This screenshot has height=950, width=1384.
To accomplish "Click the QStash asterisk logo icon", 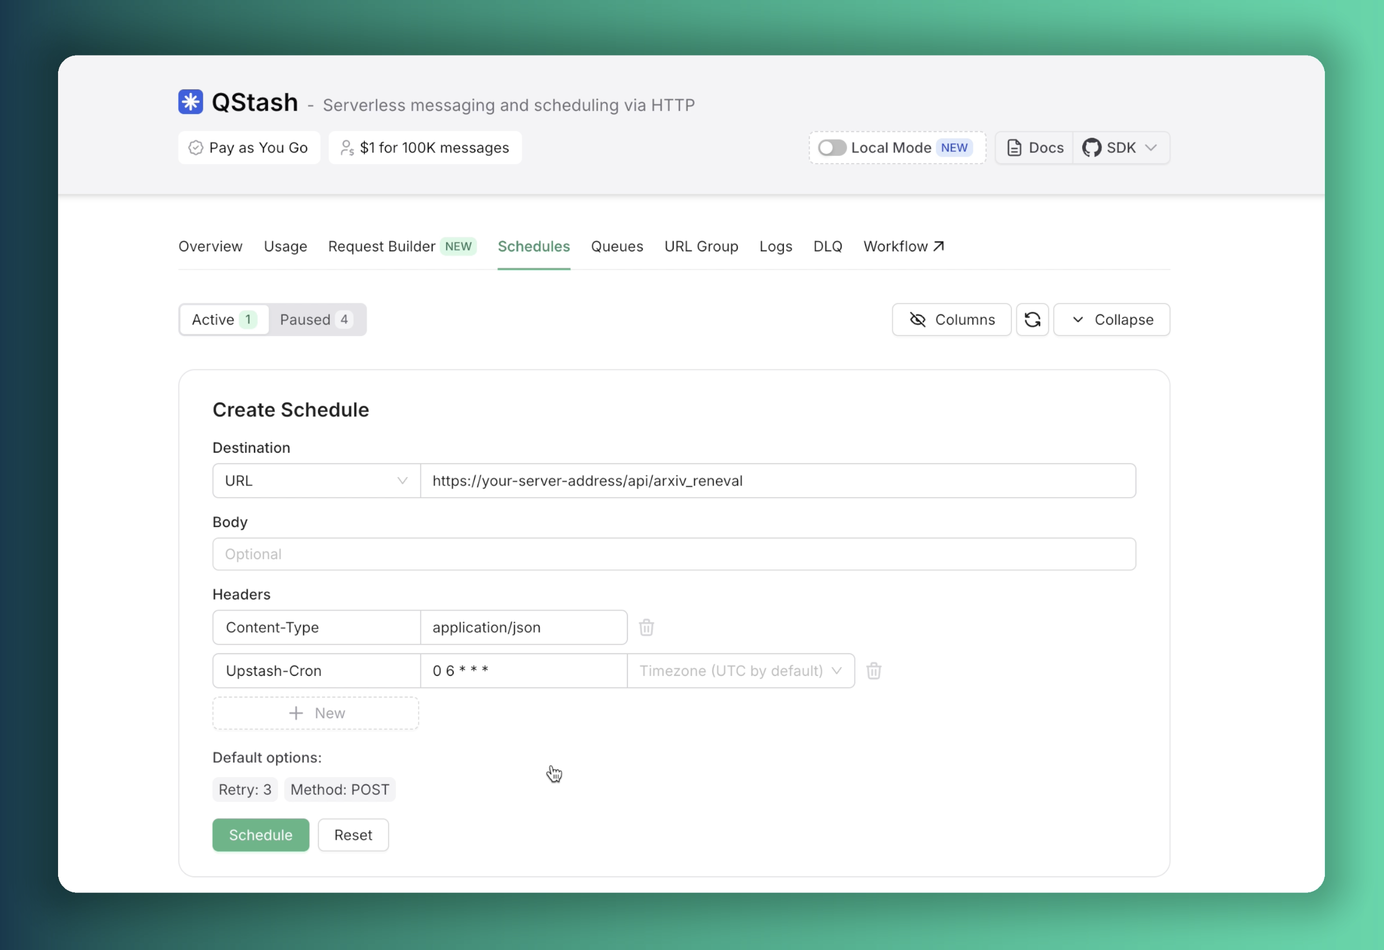I will click(191, 102).
